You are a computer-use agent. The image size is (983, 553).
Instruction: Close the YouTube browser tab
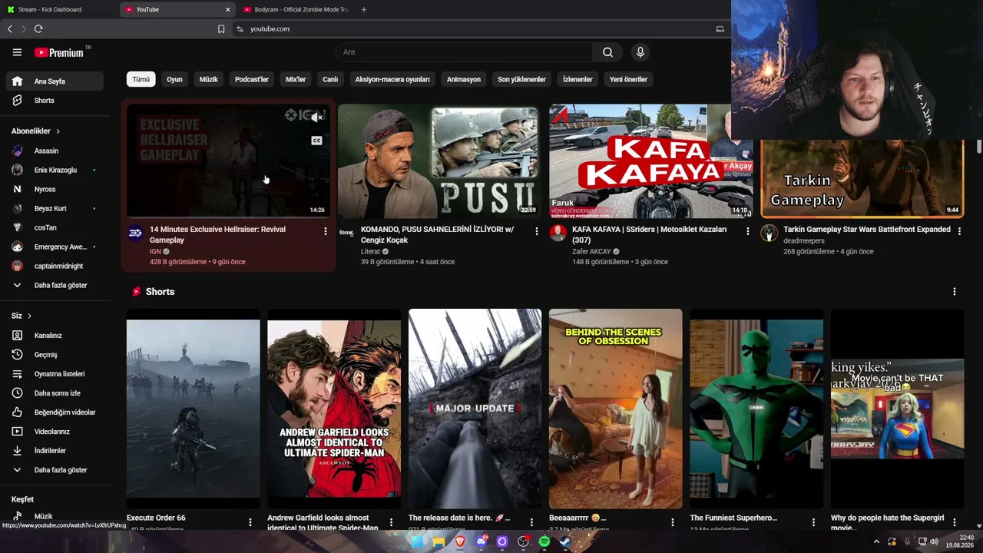point(228,9)
